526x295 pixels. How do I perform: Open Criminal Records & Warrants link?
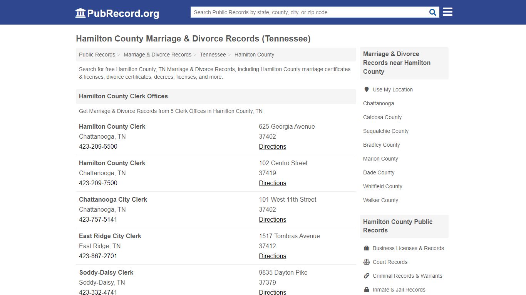pos(407,276)
